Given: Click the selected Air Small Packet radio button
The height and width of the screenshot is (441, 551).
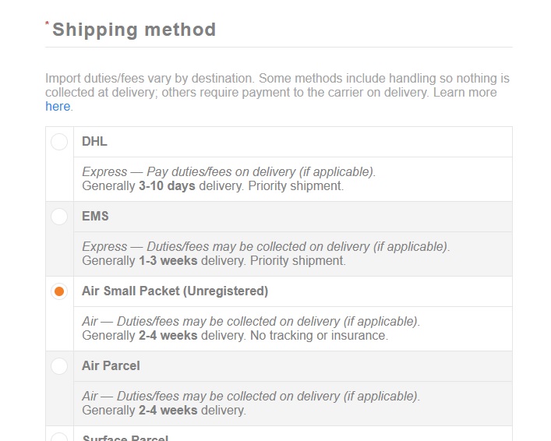Looking at the screenshot, I should (x=59, y=291).
